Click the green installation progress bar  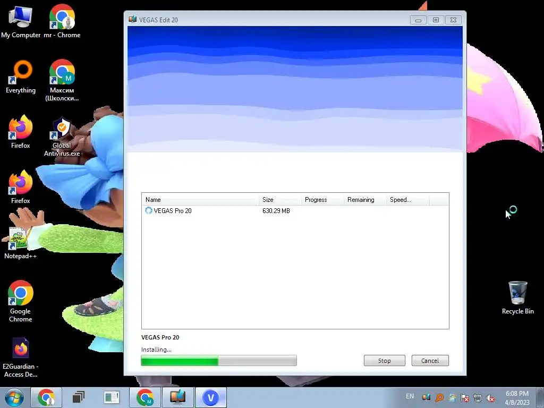tap(218, 361)
